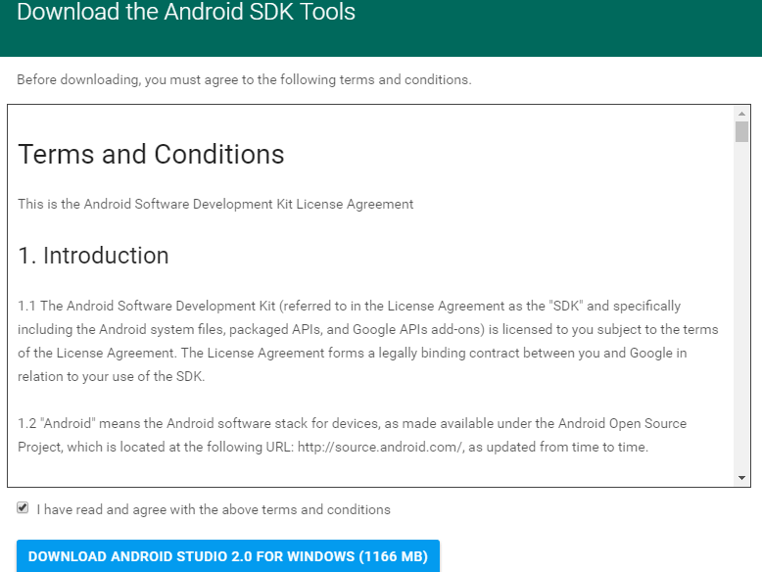Click 'I have read and agree' label text
762x572 pixels.
(214, 509)
